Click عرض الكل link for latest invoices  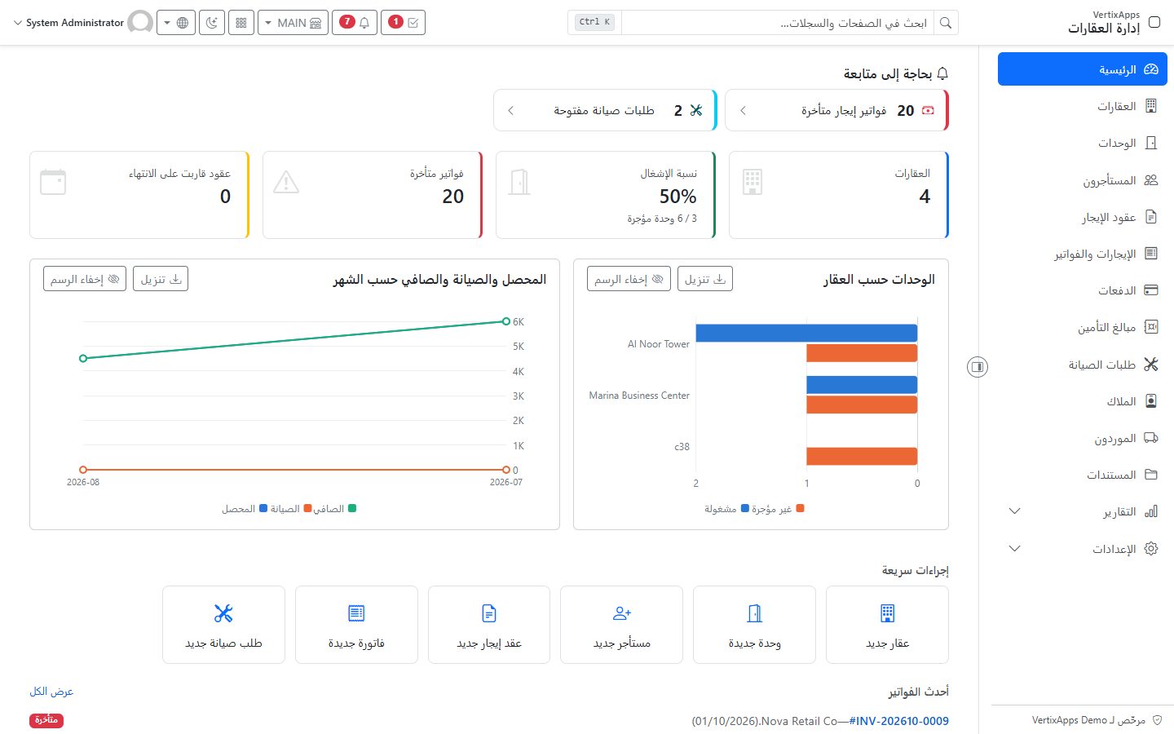pos(51,692)
